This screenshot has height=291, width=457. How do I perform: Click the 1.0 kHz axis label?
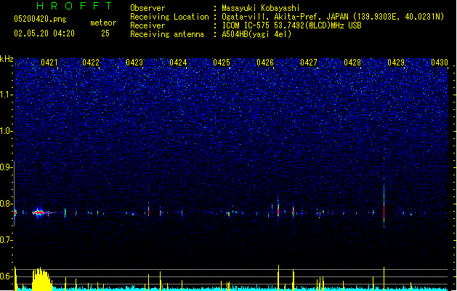(5, 131)
